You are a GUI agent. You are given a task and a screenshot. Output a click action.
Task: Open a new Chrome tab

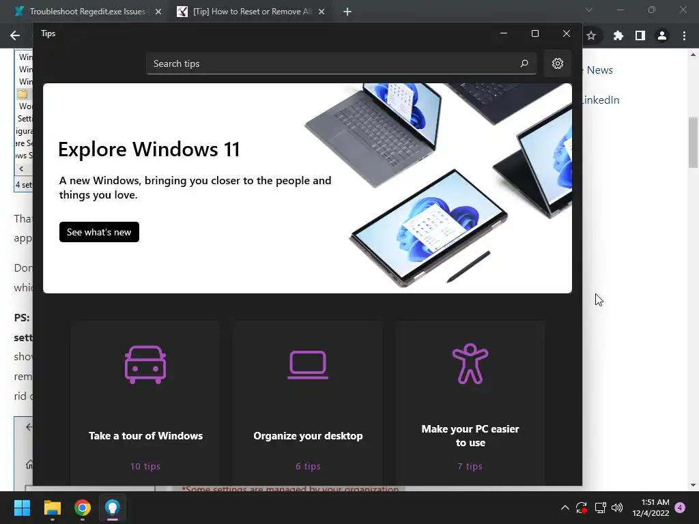pyautogui.click(x=347, y=12)
